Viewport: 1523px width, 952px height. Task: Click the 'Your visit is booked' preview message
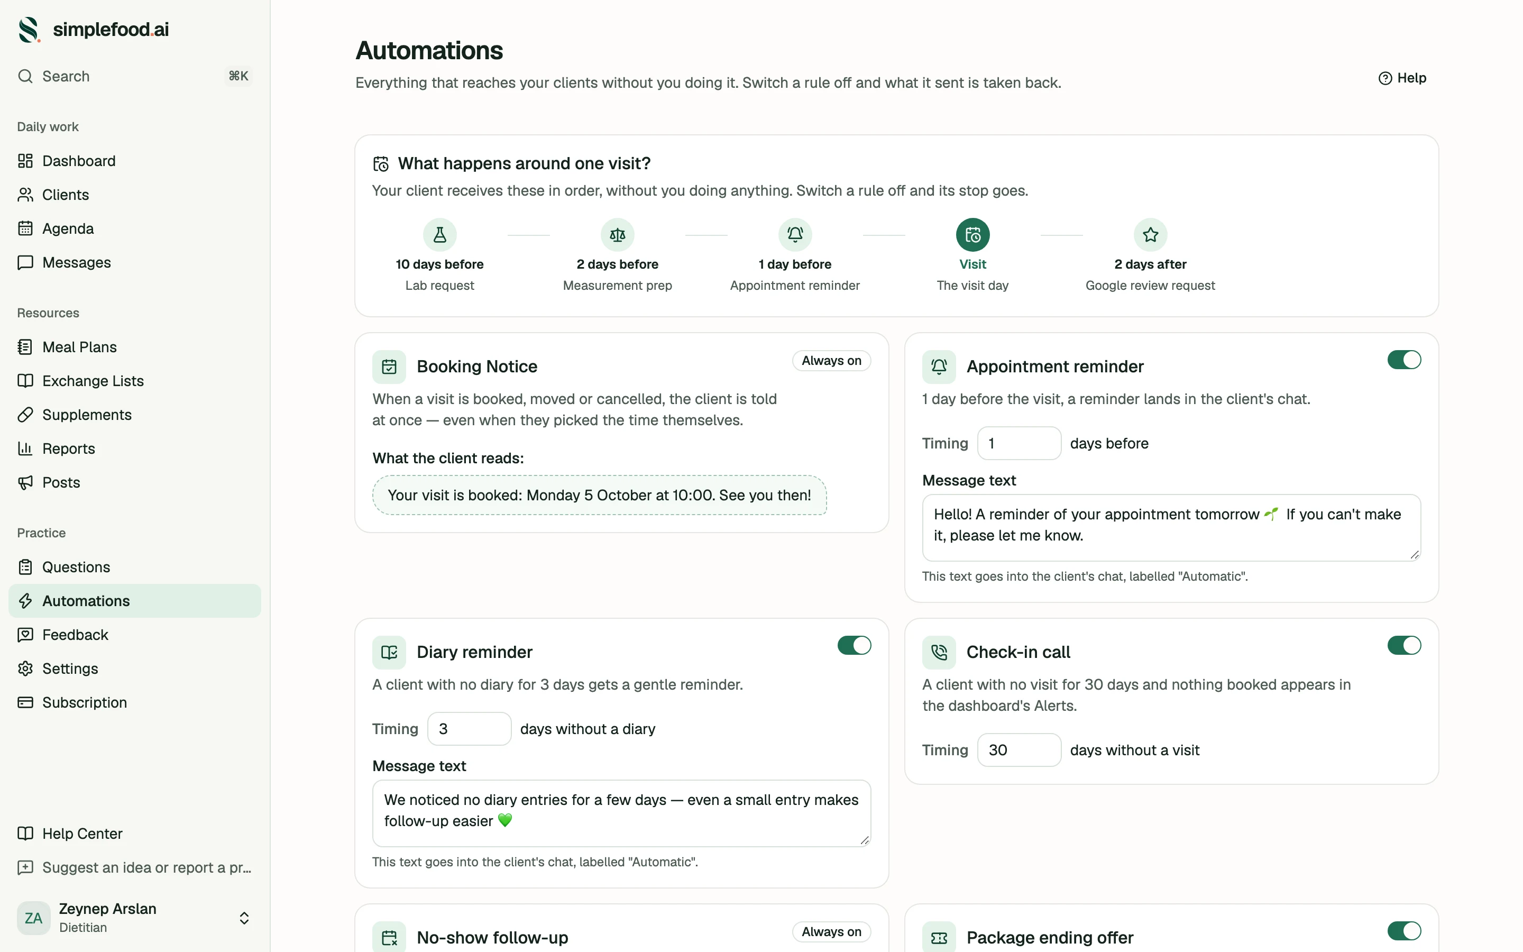click(599, 496)
